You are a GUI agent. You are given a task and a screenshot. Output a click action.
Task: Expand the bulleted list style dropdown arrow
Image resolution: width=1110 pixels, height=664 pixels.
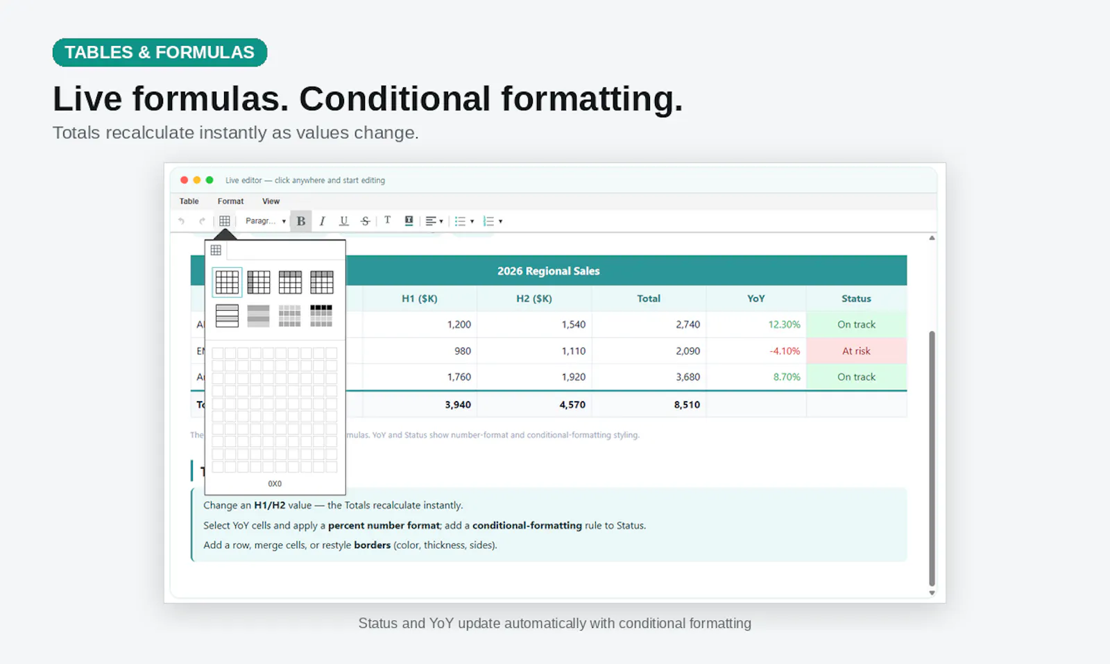click(472, 222)
